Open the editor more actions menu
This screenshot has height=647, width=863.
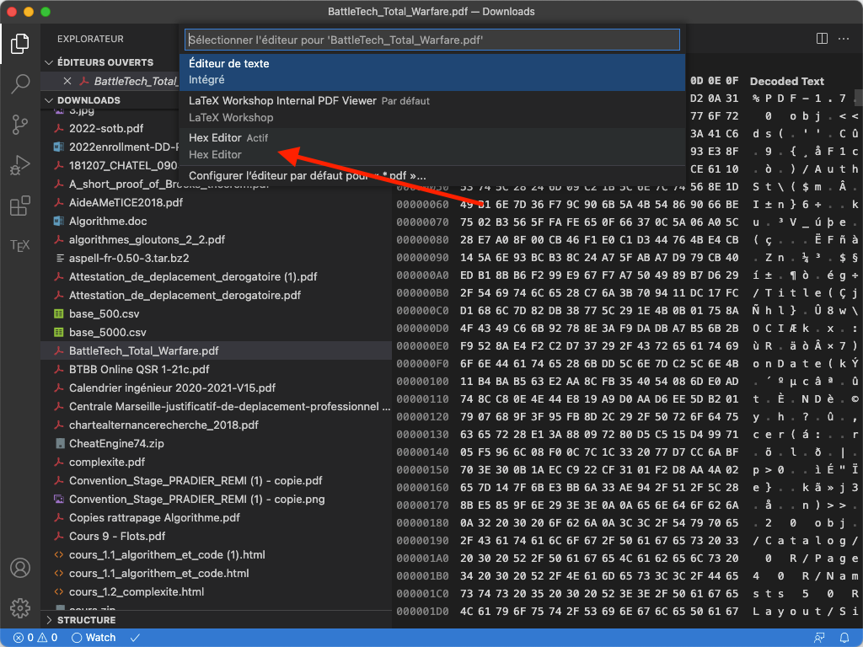[x=844, y=40]
